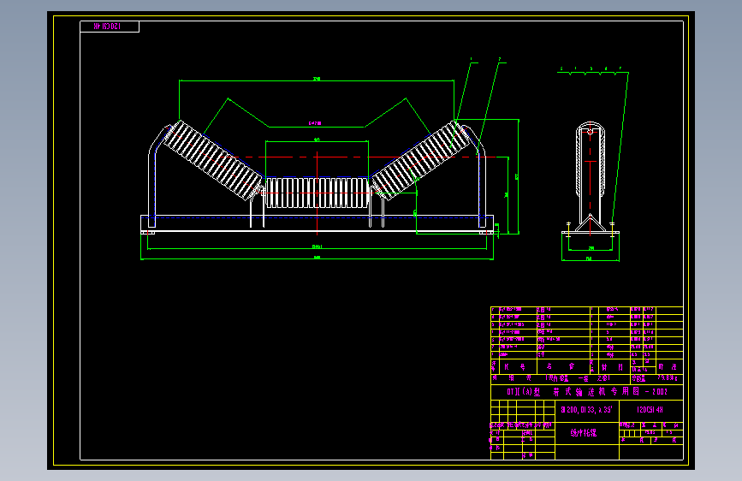Viewport: 742px width, 481px height.
Task: Click the red vertical centerline of the center roller
Action: [317, 193]
